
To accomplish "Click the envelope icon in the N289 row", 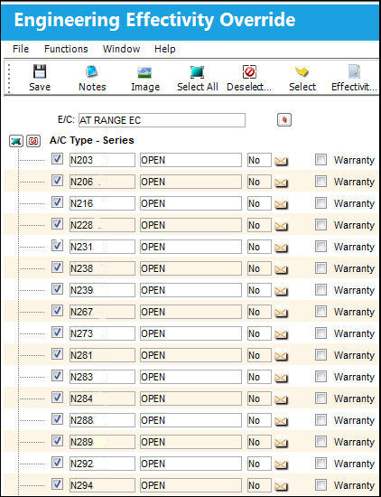I will coord(281,443).
